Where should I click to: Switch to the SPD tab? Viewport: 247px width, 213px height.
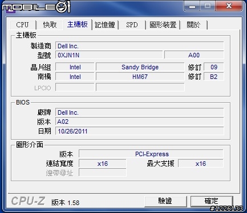[132, 25]
